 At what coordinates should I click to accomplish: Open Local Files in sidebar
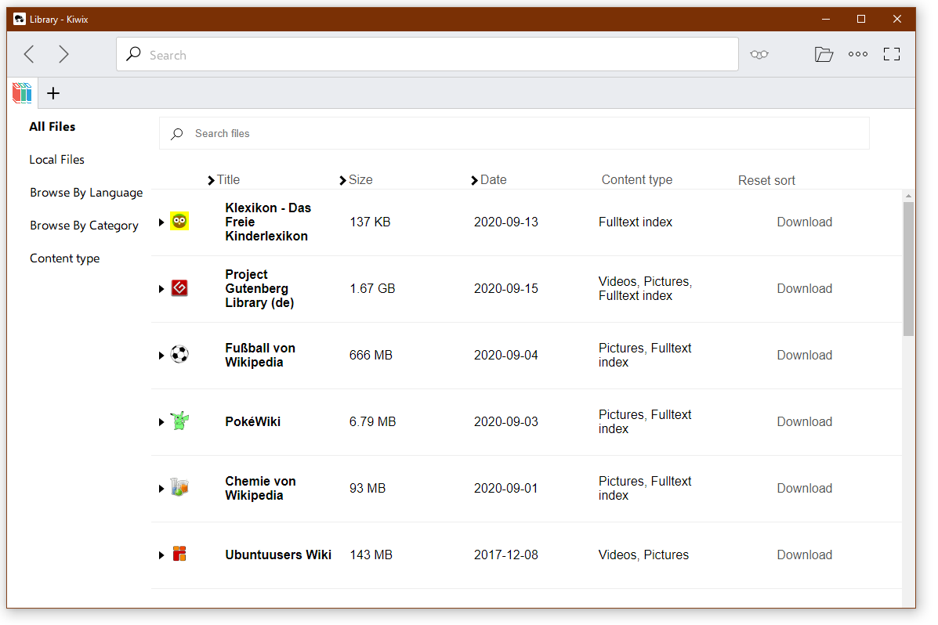pyautogui.click(x=57, y=160)
